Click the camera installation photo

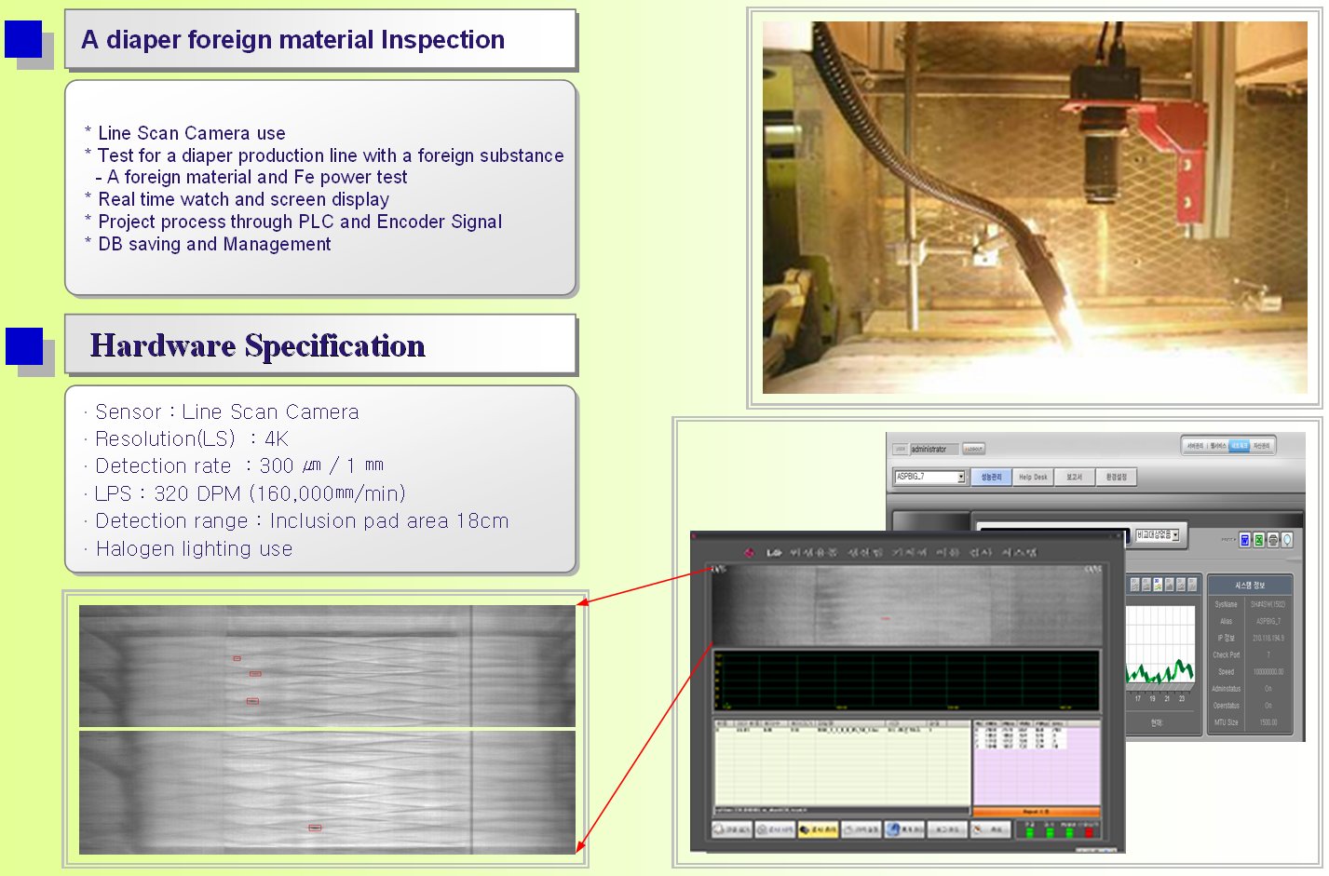pyautogui.click(x=1035, y=208)
